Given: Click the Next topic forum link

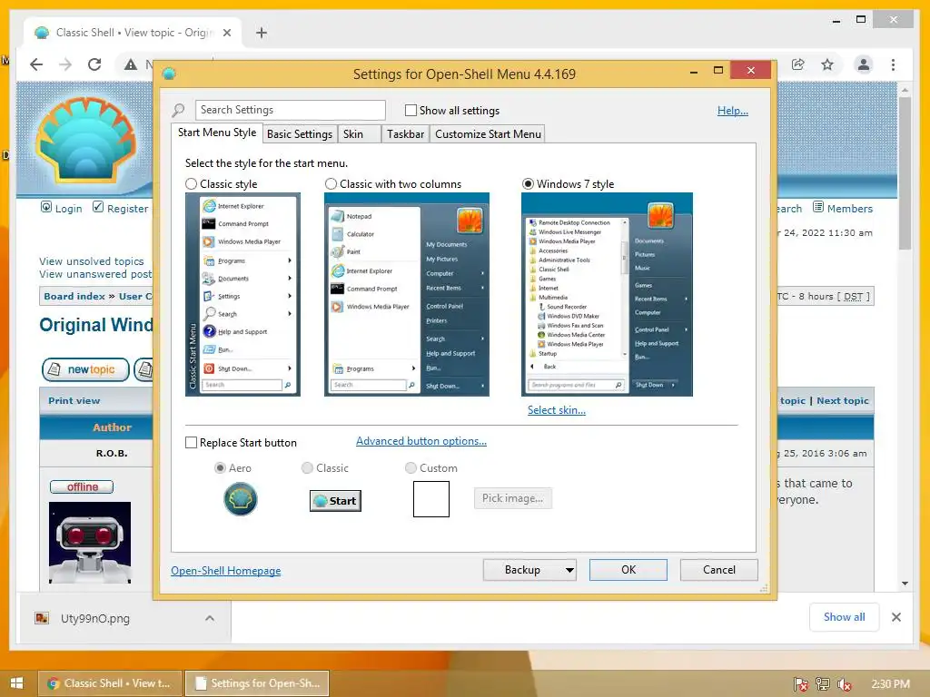Looking at the screenshot, I should pos(842,400).
